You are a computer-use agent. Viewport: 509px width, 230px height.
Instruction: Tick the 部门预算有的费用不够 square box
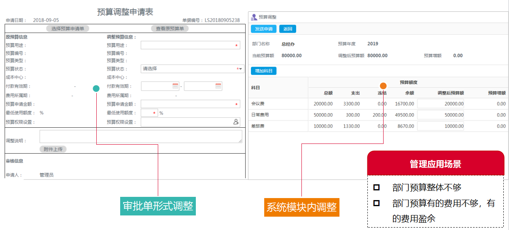[x=376, y=203]
